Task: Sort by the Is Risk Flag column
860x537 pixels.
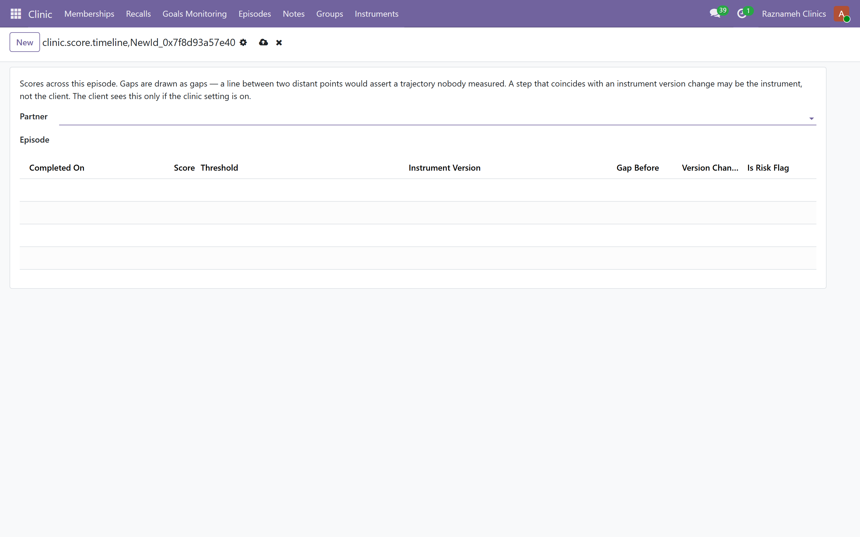Action: (768, 168)
